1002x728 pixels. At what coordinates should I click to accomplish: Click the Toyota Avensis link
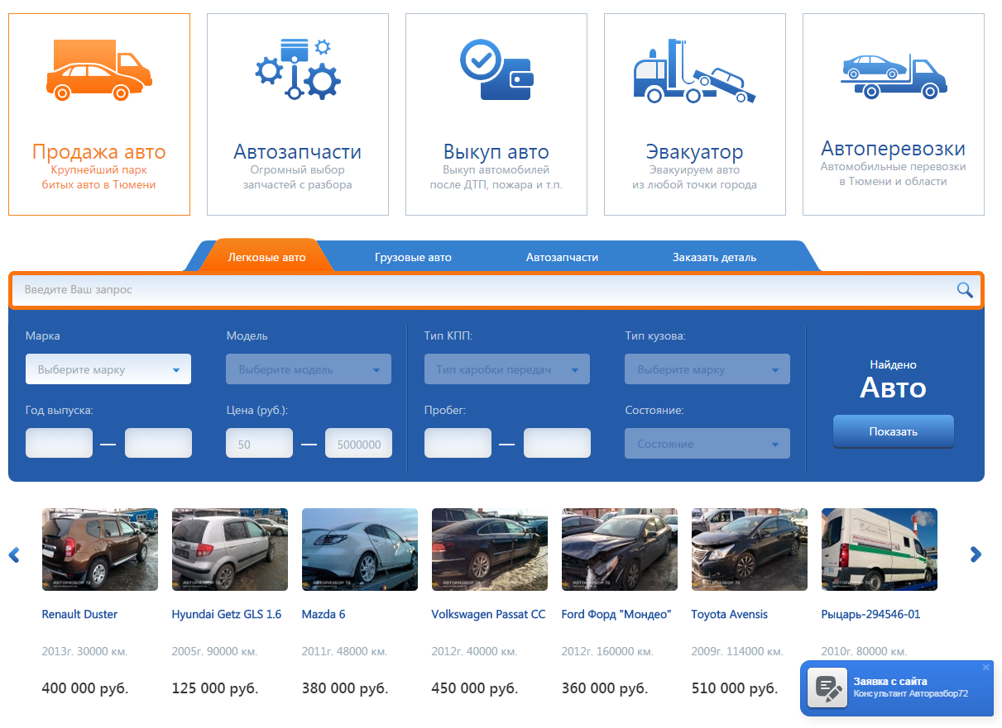pos(730,614)
